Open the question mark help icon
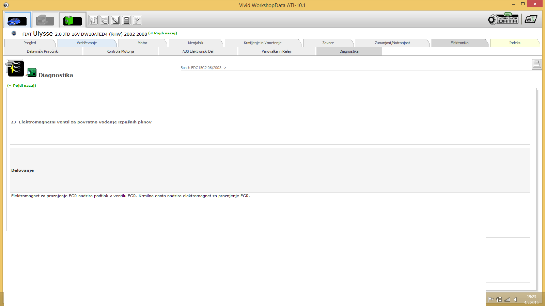 click(x=137, y=20)
